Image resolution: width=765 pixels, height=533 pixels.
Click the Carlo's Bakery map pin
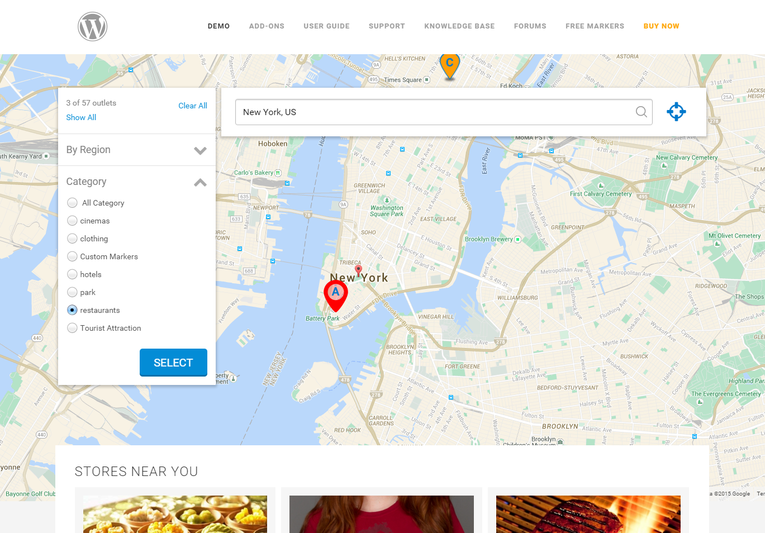pos(278,173)
